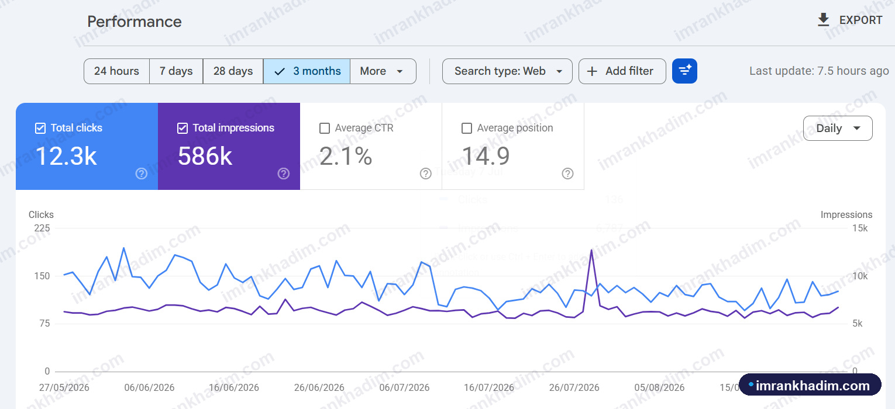Click the 16/06/2026 date axis label

coord(234,387)
